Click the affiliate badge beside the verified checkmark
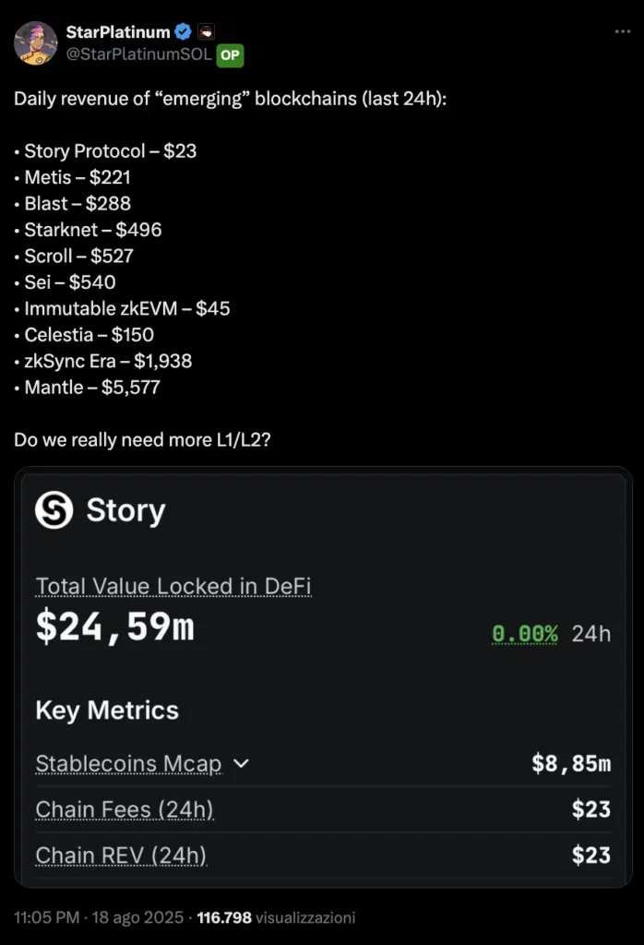 207,32
